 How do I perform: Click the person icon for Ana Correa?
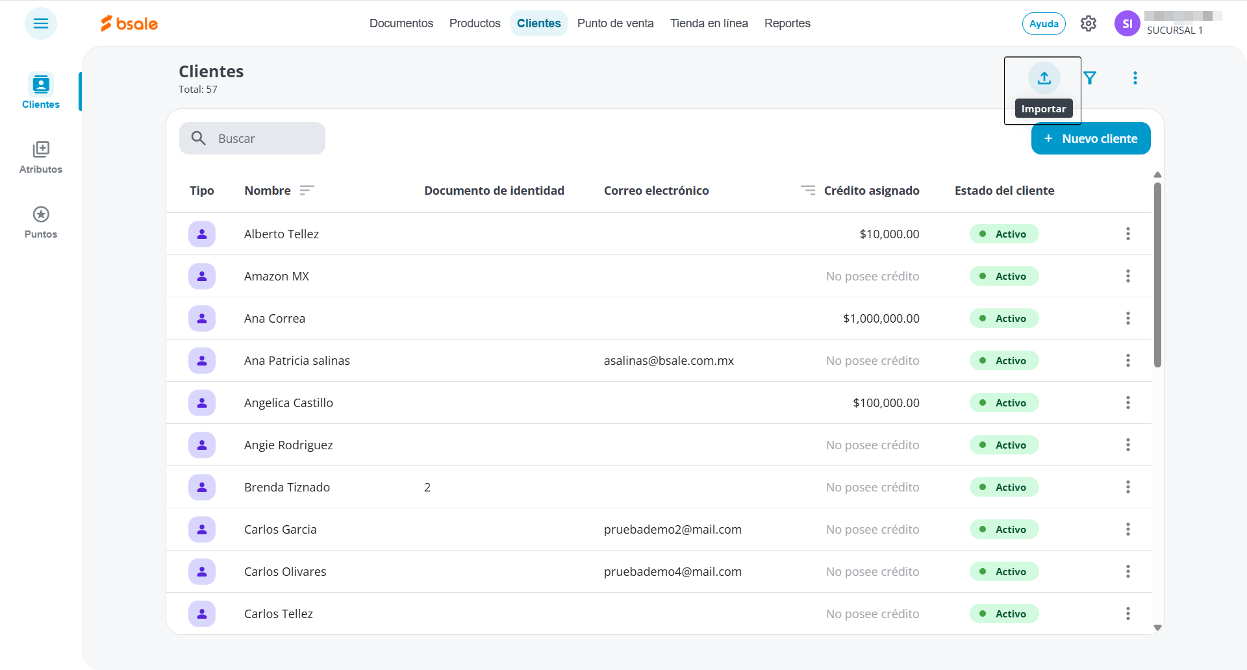(x=202, y=318)
